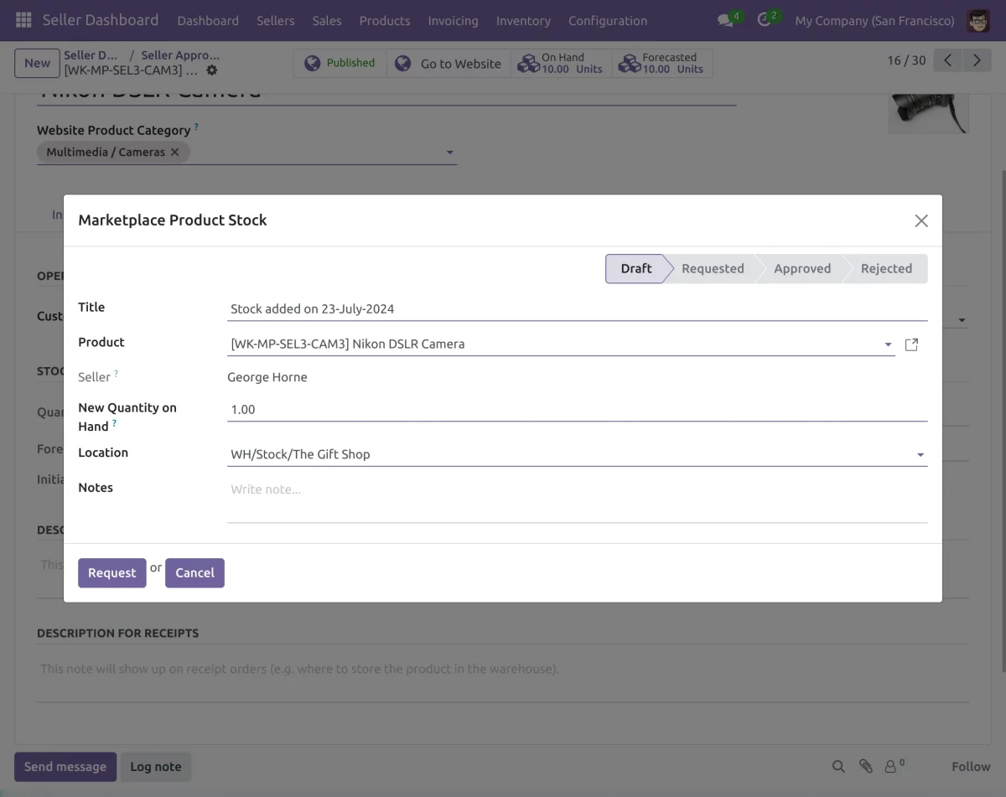
Task: Click the attachment paperclip icon
Action: click(x=866, y=766)
